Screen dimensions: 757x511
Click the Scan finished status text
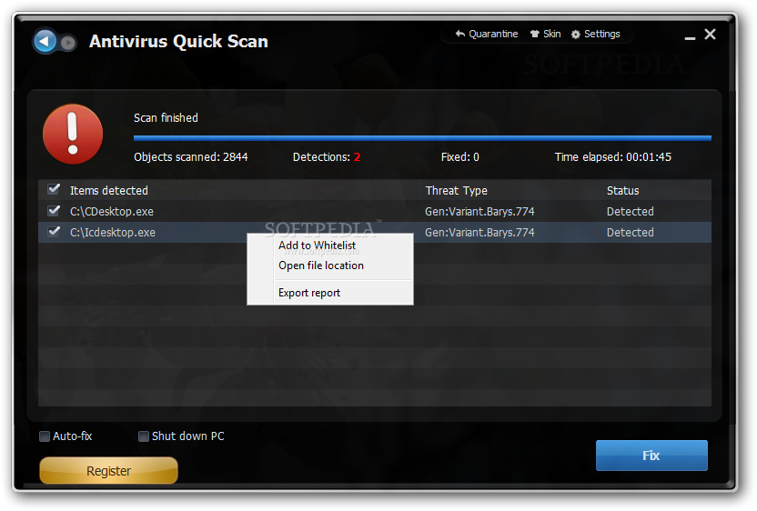166,117
